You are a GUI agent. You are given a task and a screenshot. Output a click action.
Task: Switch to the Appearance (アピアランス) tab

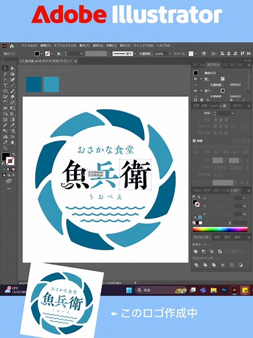[x=213, y=65]
